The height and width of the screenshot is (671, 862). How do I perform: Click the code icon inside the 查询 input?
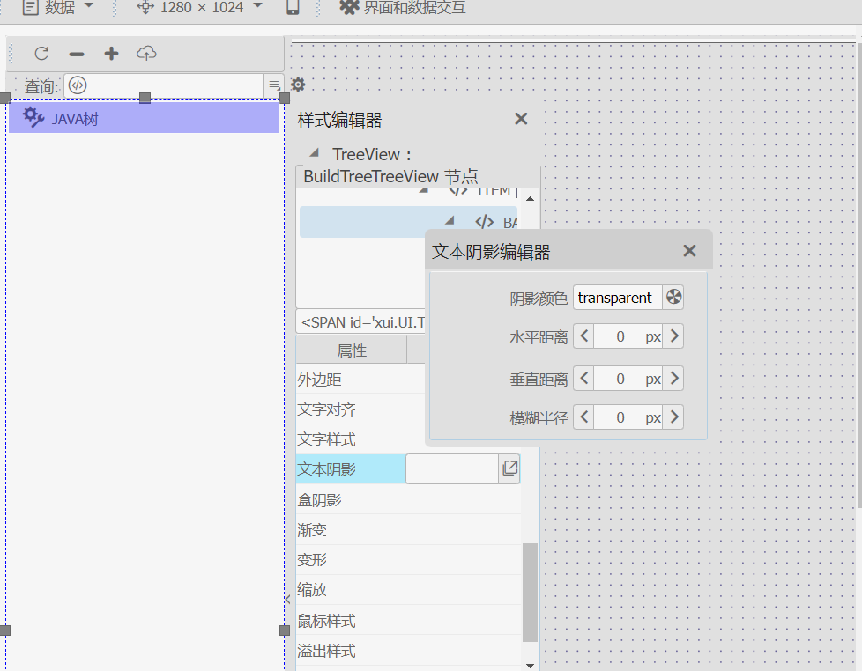[78, 85]
